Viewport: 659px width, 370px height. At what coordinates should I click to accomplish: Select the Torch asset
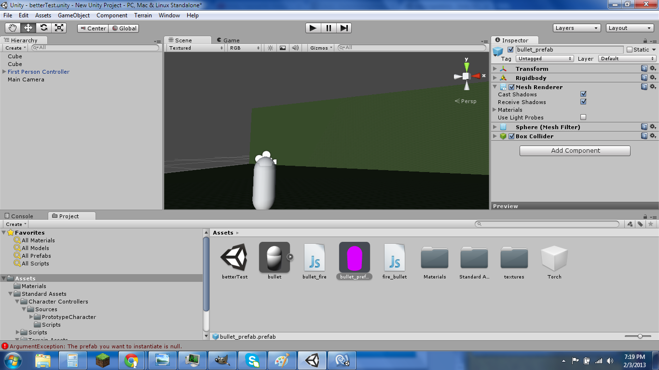click(x=554, y=262)
